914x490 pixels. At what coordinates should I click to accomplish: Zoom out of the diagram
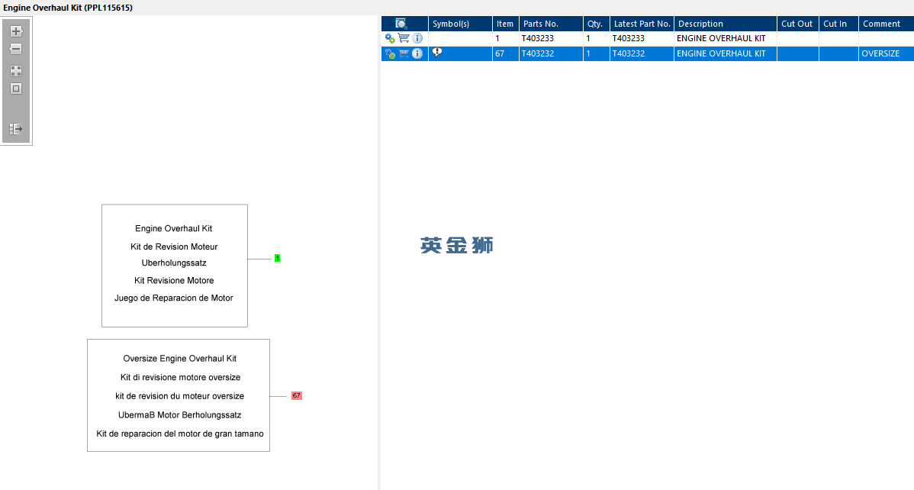point(16,49)
